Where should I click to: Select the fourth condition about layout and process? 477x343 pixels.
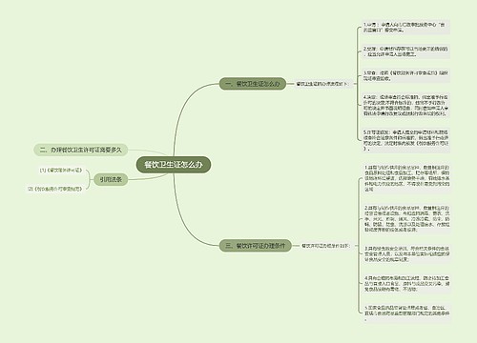[x=407, y=283]
